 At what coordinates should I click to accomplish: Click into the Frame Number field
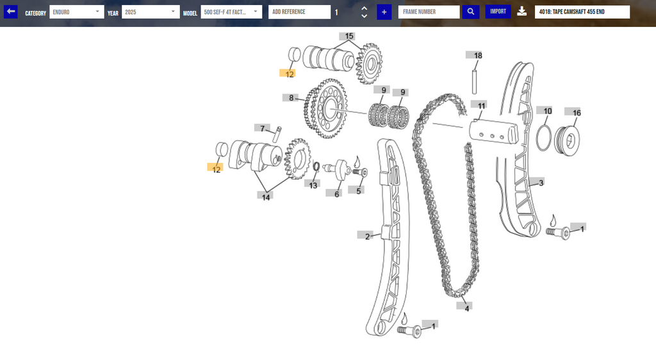429,12
